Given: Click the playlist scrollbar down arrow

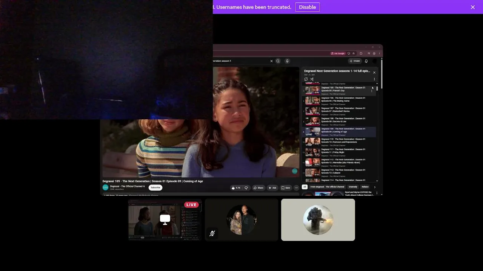Looking at the screenshot, I should [377, 181].
